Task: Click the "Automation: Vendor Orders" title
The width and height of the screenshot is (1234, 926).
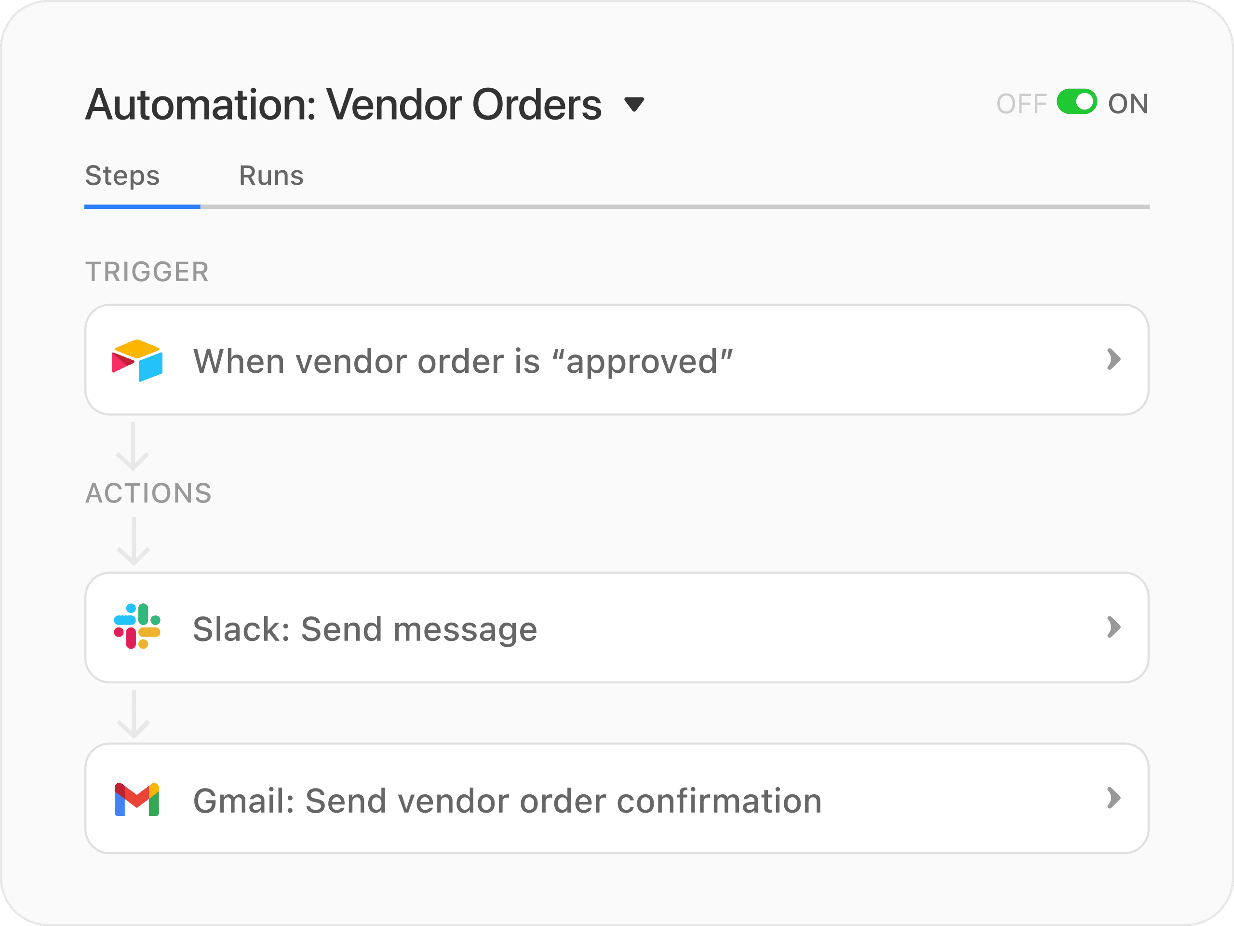Action: (x=343, y=104)
